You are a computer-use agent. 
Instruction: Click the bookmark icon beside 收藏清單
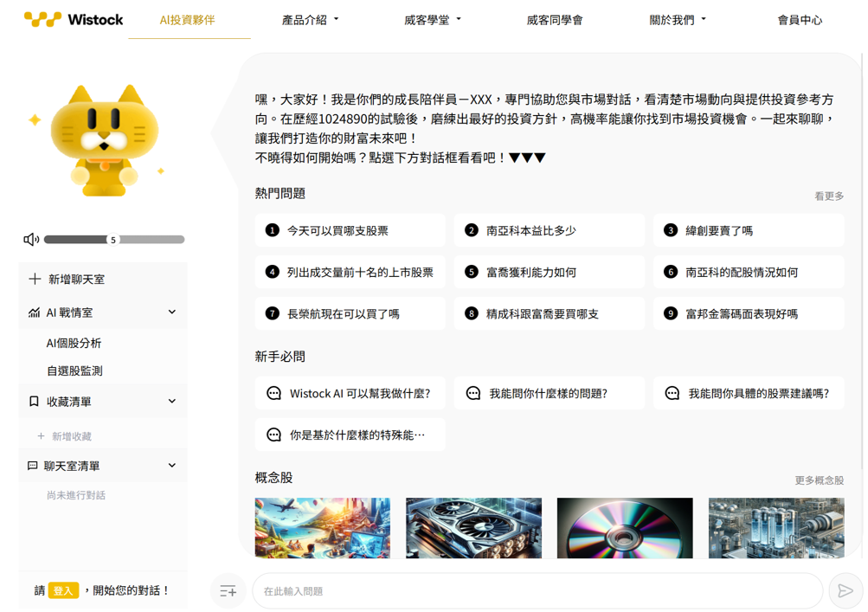click(34, 402)
